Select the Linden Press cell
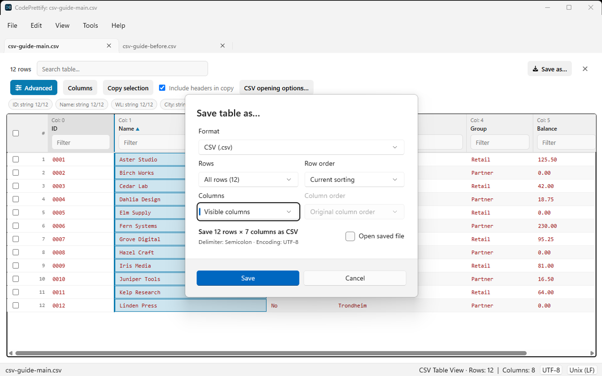This screenshot has width=602, height=376. (x=190, y=305)
